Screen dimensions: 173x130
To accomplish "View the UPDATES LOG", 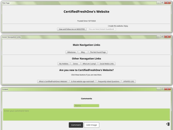I will [x=128, y=82].
